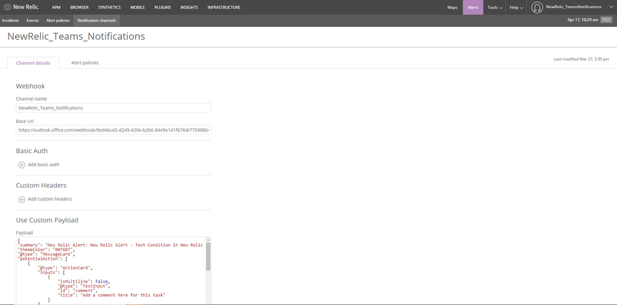
Task: Expand the Help dropdown menu
Action: (x=516, y=7)
